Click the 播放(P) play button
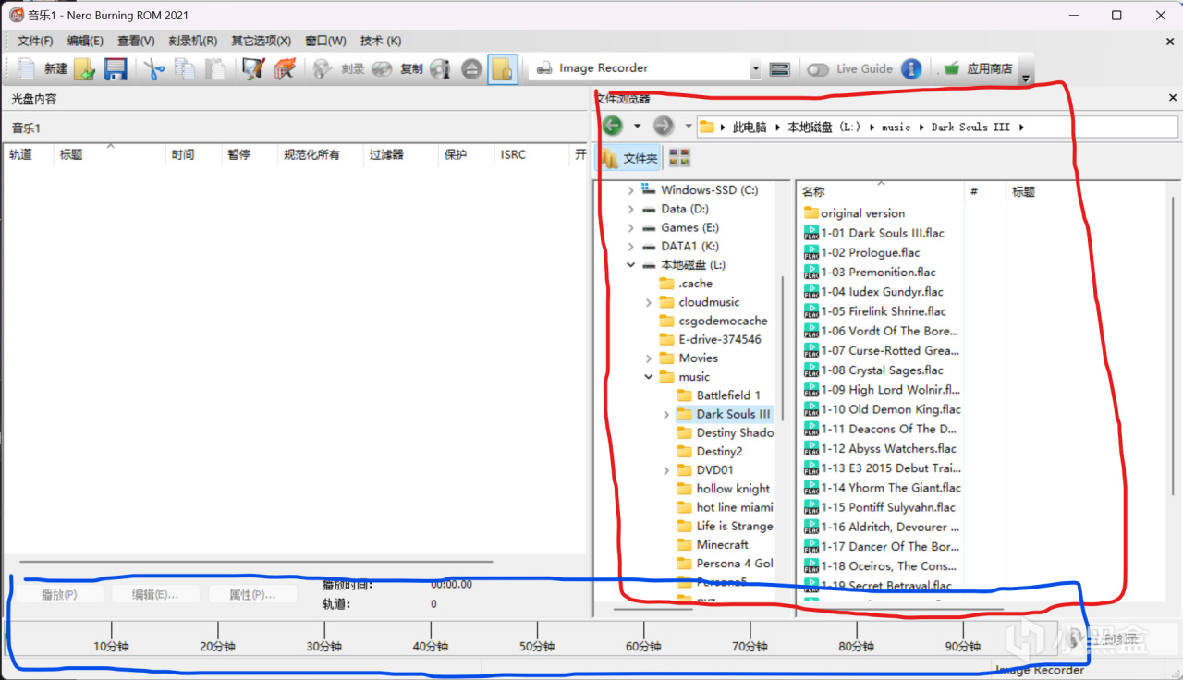The image size is (1183, 680). point(59,594)
